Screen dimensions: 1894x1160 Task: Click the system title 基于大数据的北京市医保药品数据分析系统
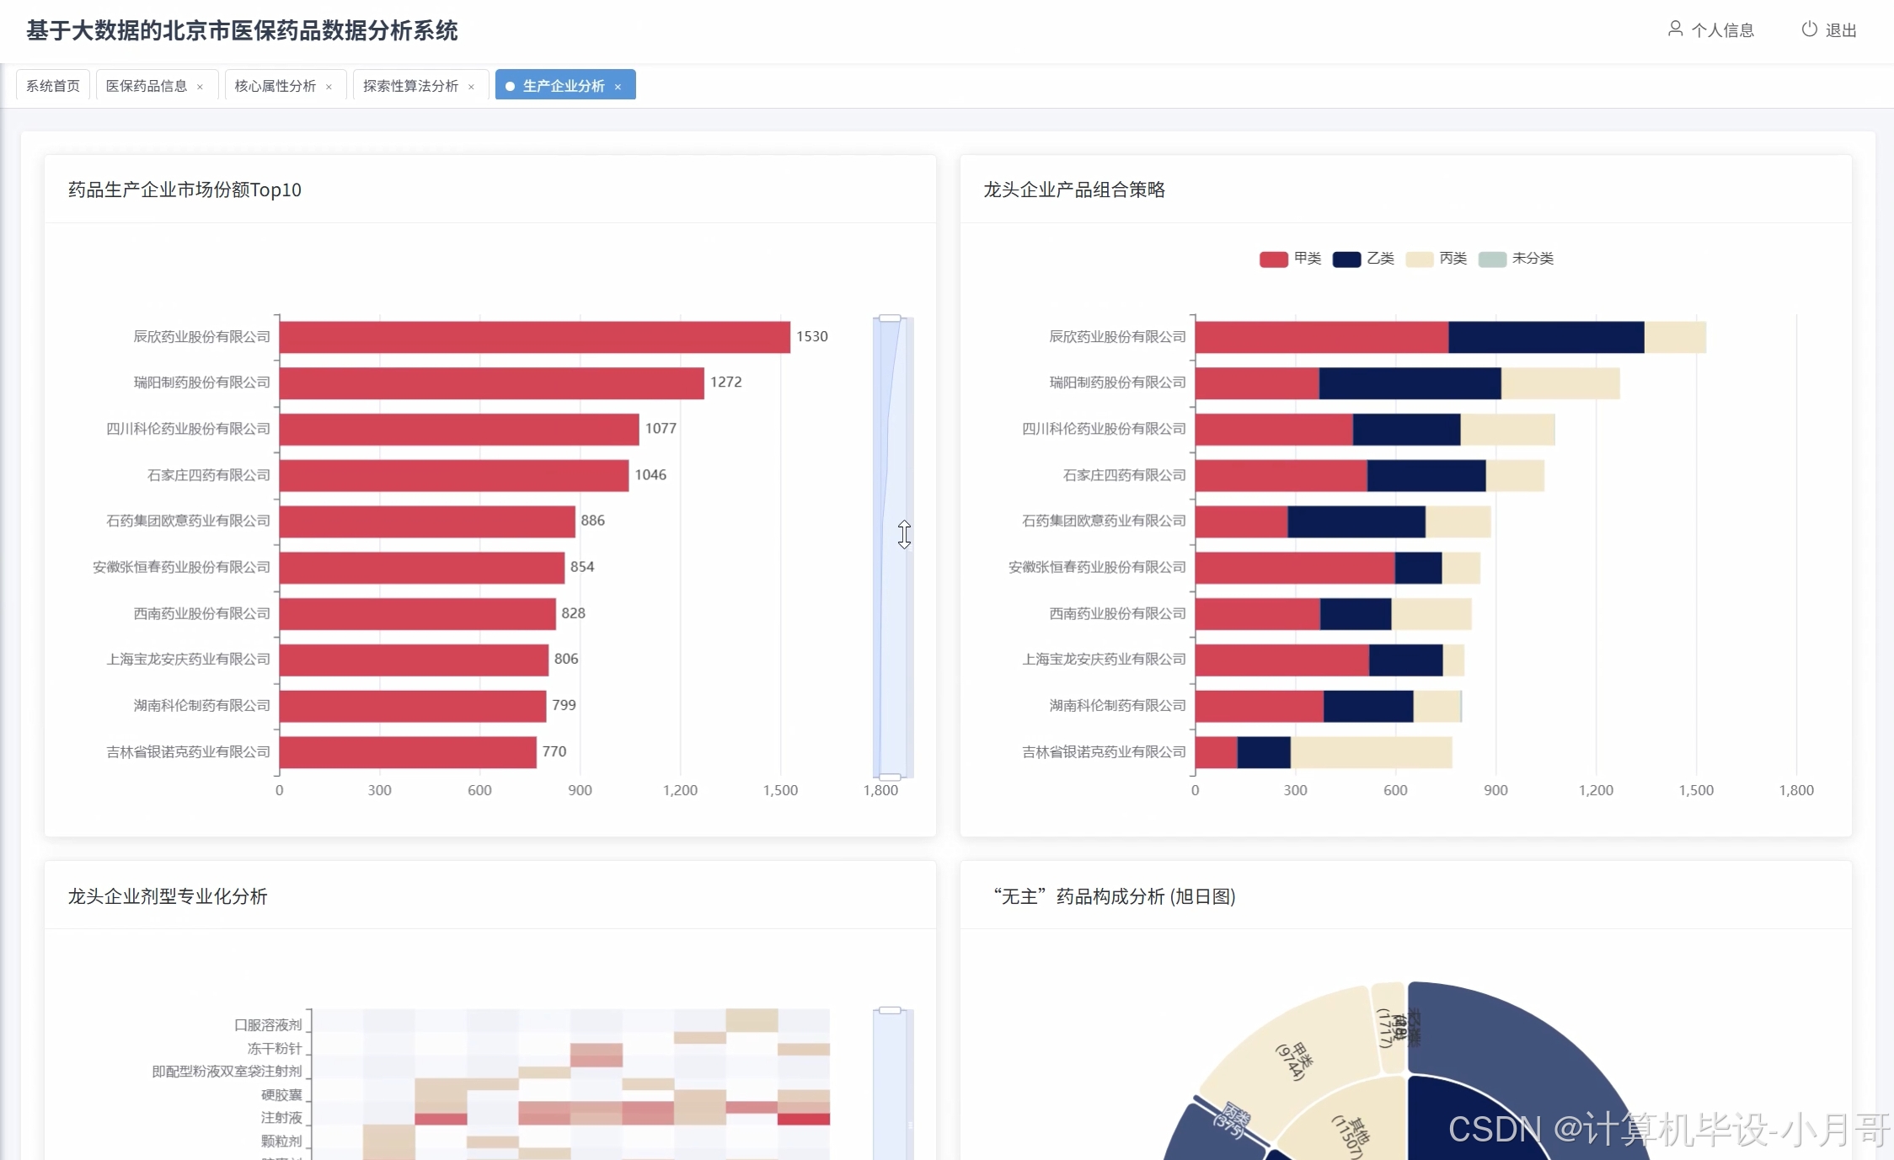coord(242,31)
